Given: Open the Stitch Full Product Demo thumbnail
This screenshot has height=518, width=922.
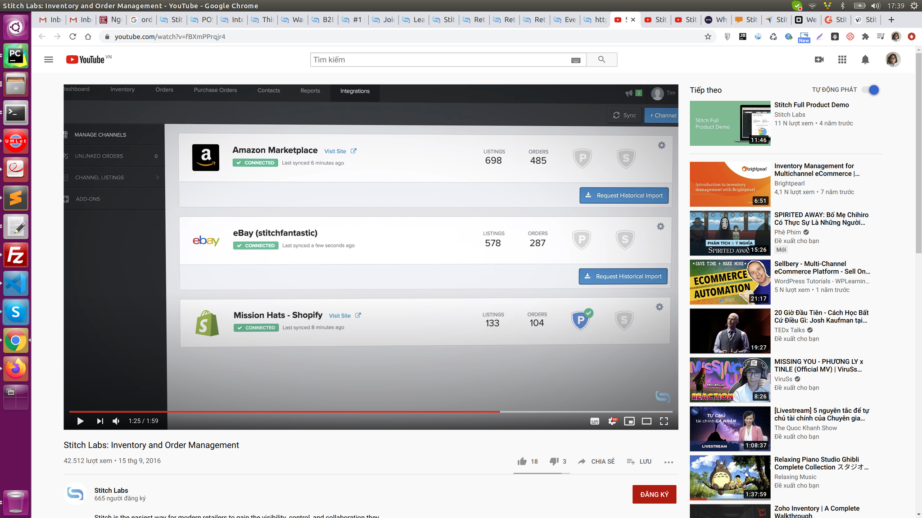Looking at the screenshot, I should tap(730, 123).
